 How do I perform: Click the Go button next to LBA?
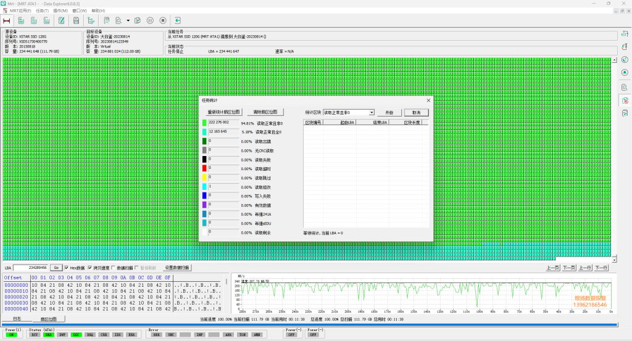56,268
